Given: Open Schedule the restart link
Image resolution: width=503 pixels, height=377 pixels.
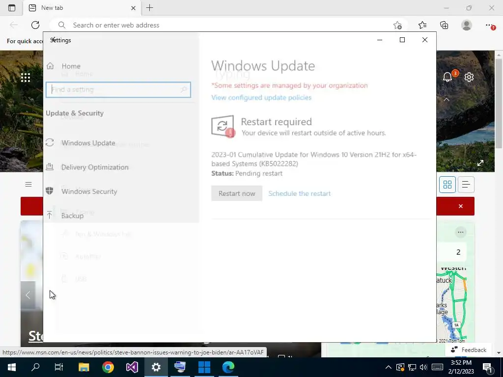Looking at the screenshot, I should point(299,193).
